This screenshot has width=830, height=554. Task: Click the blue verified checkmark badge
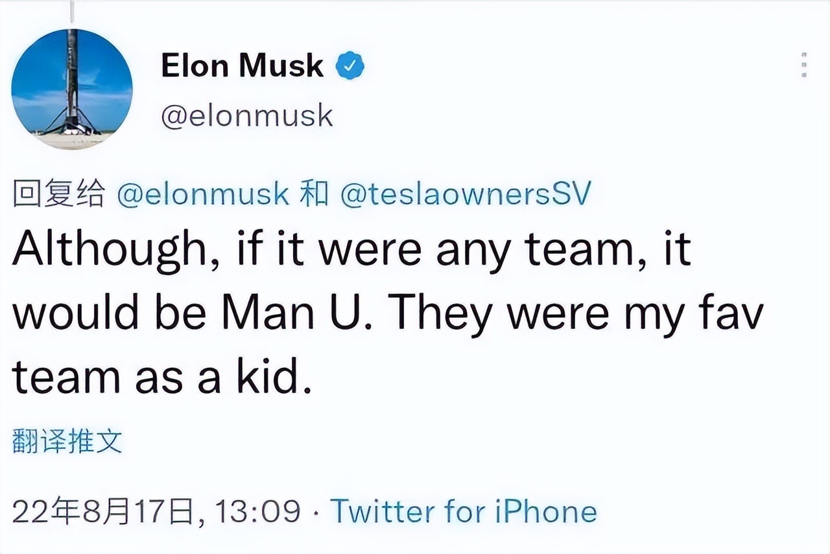[350, 66]
